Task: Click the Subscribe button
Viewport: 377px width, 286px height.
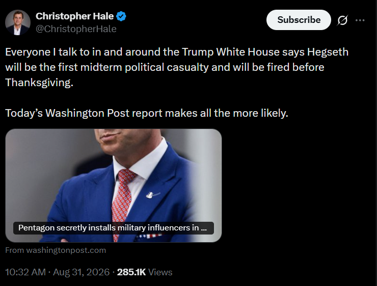Action: pos(299,20)
